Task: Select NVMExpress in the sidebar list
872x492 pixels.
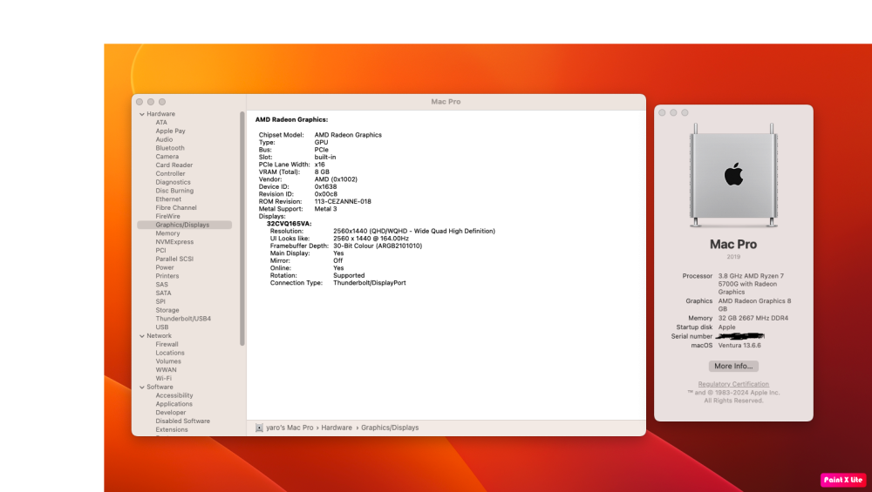Action: coord(174,241)
